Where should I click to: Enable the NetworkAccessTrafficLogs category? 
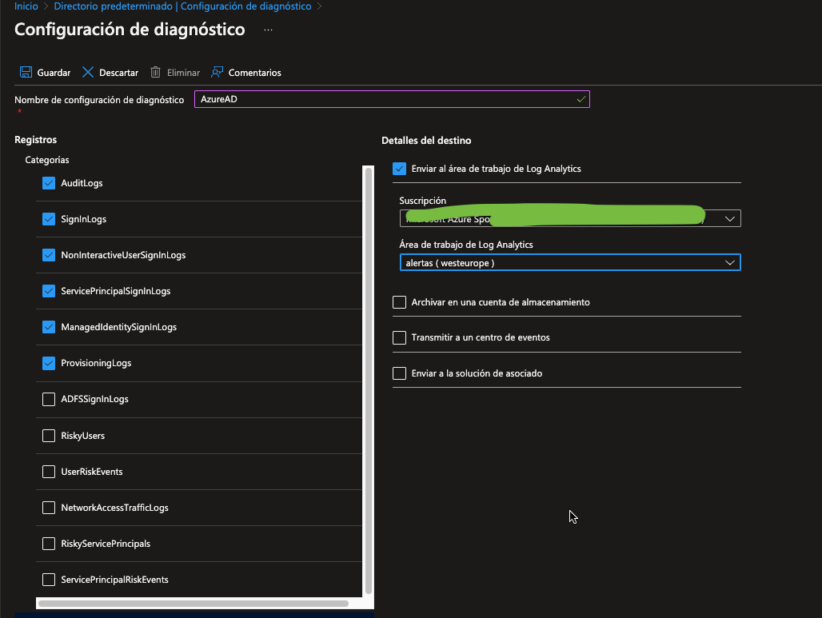point(49,508)
